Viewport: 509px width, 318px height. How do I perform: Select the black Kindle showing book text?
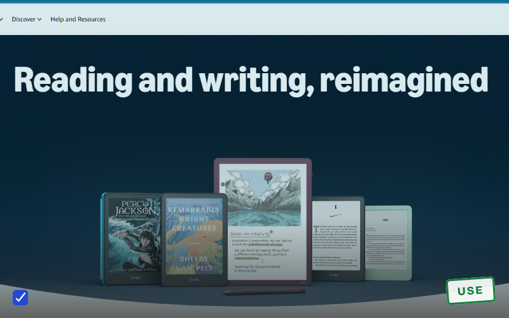(338, 238)
